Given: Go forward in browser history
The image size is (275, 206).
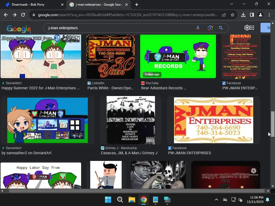Looking at the screenshot, I should (x=15, y=15).
